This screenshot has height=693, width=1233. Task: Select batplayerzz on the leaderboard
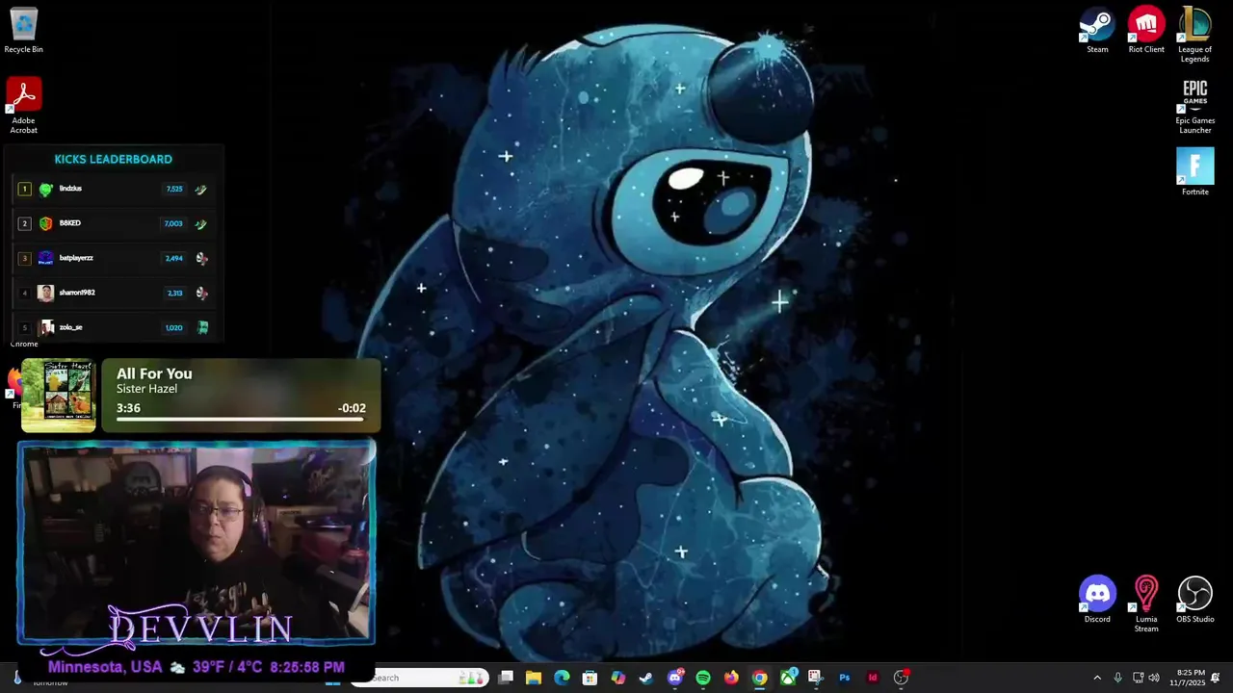pyautogui.click(x=76, y=258)
